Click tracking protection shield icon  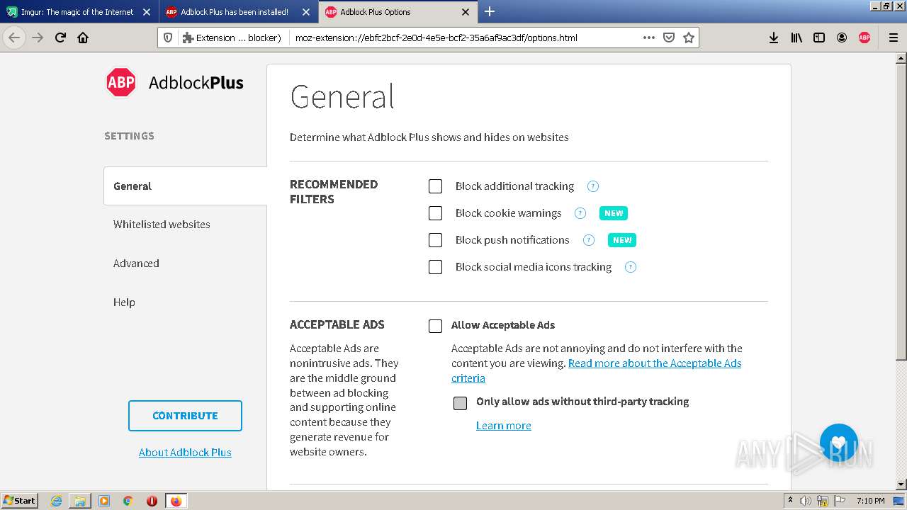[x=168, y=38]
